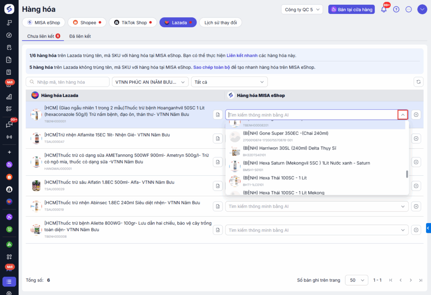The height and width of the screenshot is (295, 431).
Task: Click the refresh icon beside filters
Action: pyautogui.click(x=418, y=82)
